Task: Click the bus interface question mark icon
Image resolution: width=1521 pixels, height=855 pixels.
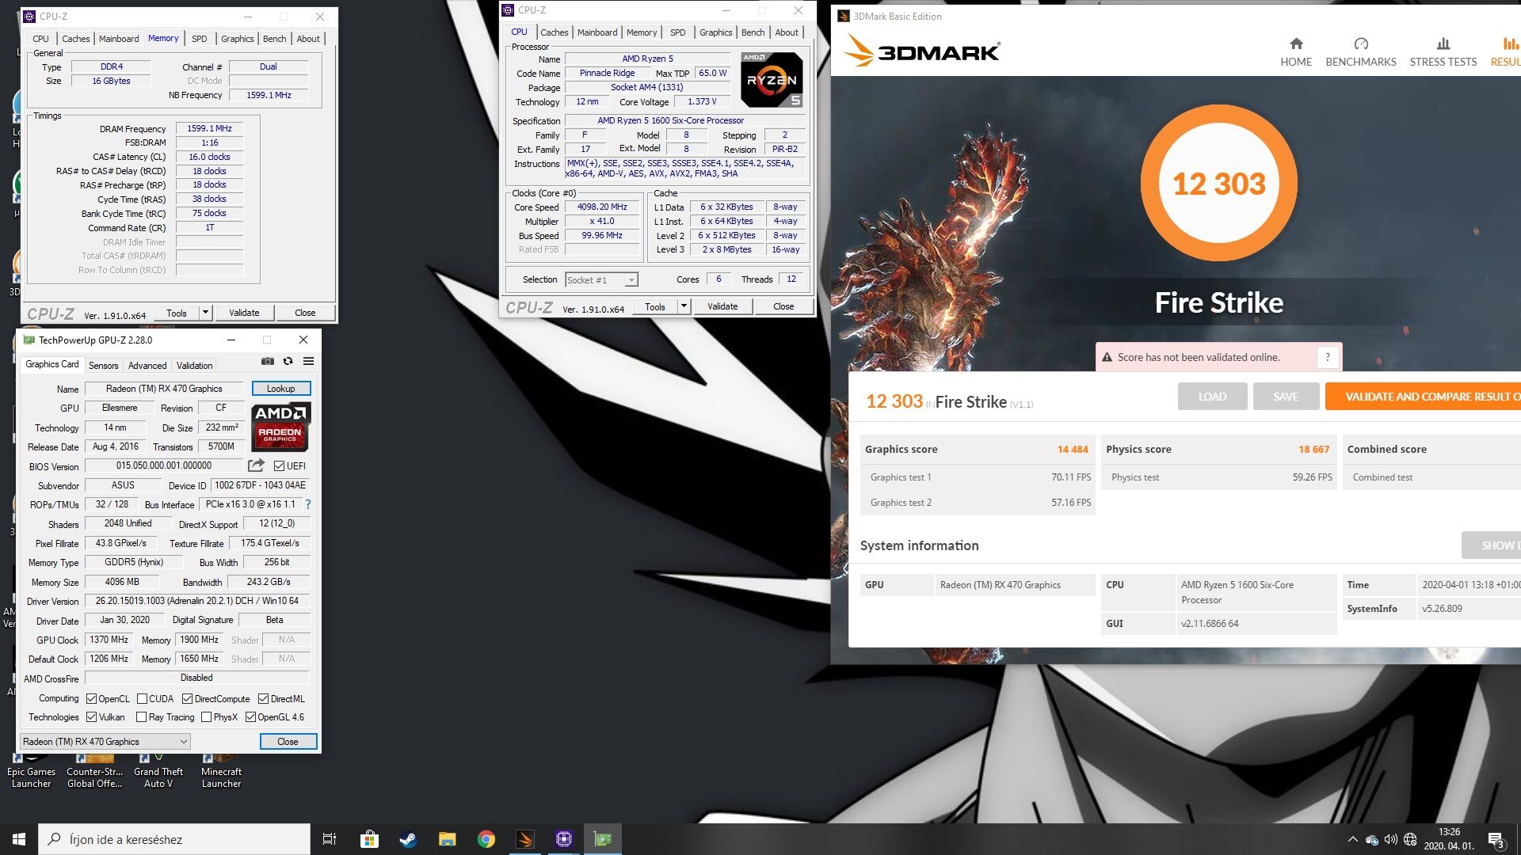Action: (308, 504)
